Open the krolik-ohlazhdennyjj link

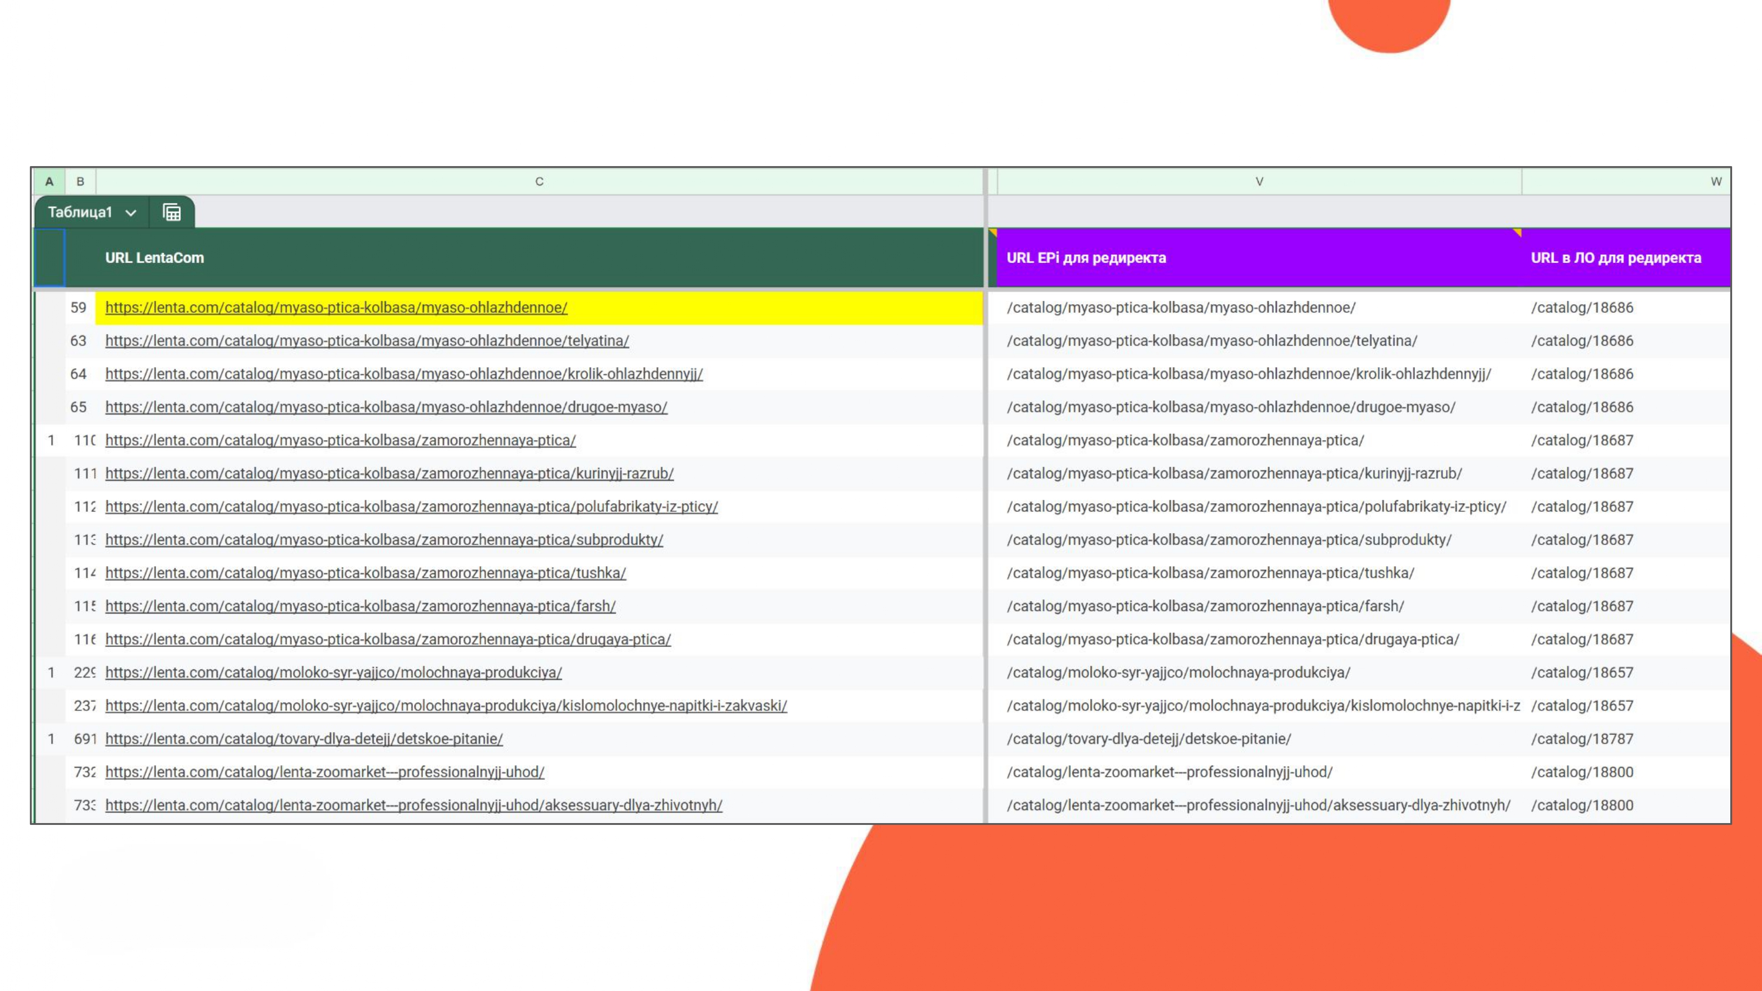coord(404,374)
